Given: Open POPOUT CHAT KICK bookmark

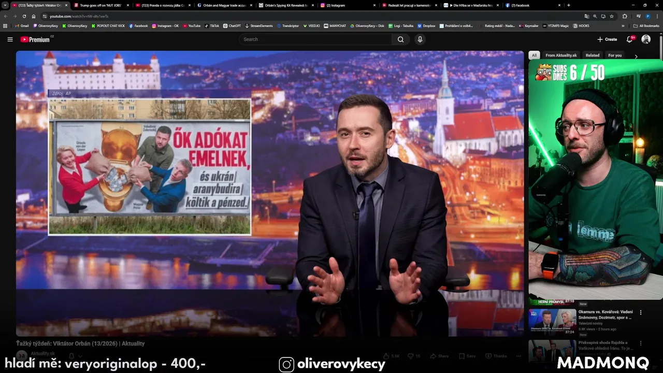Looking at the screenshot, I should 108,25.
